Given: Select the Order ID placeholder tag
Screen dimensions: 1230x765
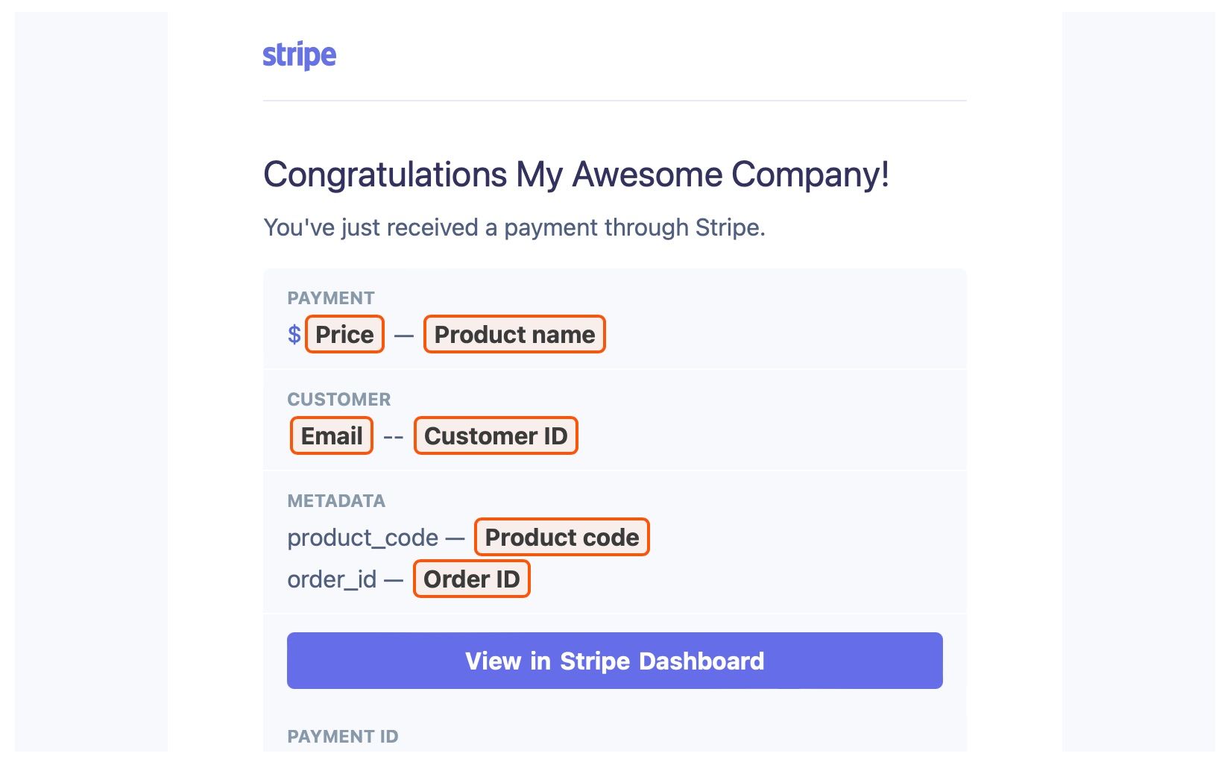Looking at the screenshot, I should [x=471, y=579].
